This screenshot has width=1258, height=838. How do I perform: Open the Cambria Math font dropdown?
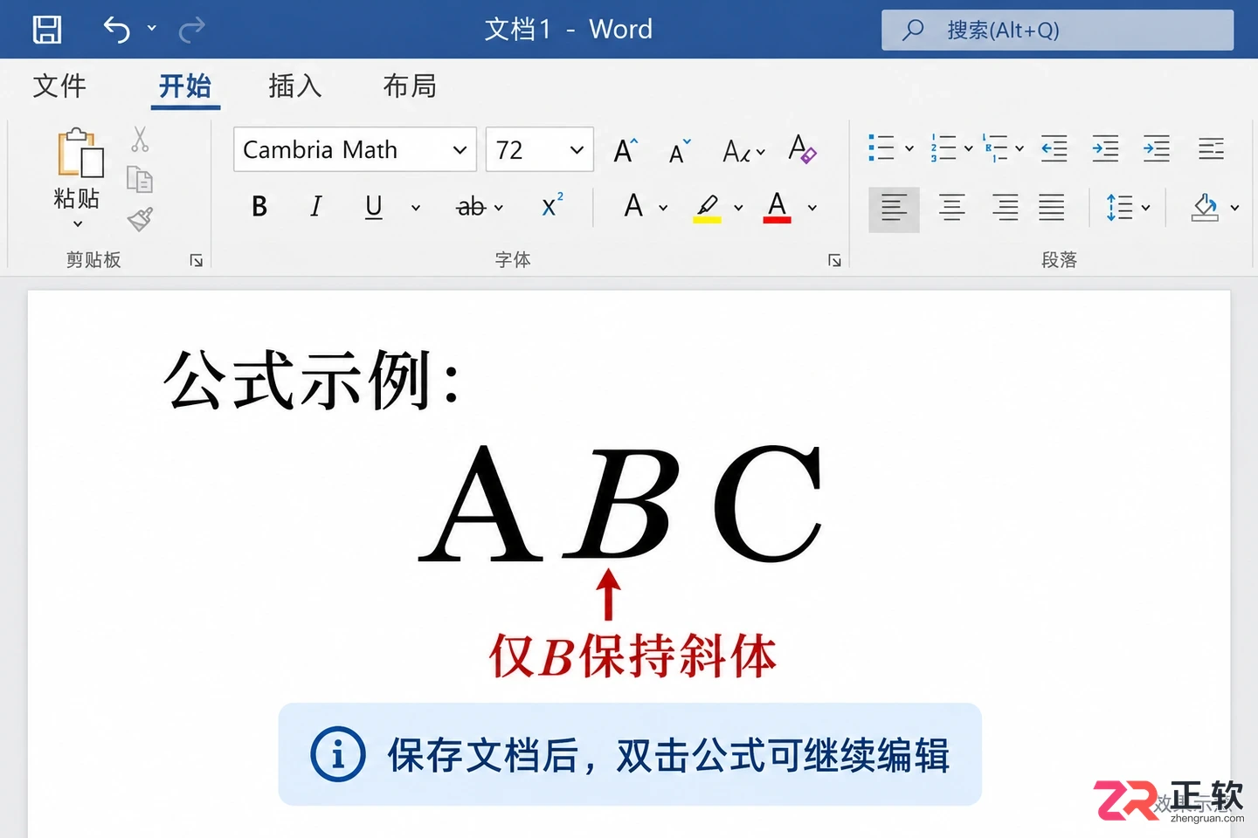click(x=460, y=150)
